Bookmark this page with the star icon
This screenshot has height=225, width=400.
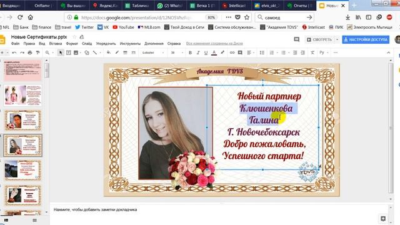click(x=247, y=17)
